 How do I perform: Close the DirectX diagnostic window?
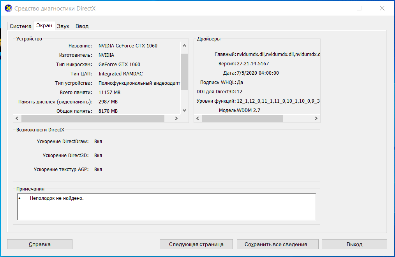click(382, 8)
